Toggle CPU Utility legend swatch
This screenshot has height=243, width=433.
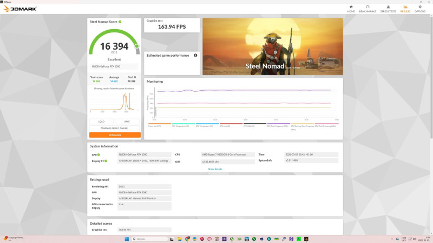254,124
